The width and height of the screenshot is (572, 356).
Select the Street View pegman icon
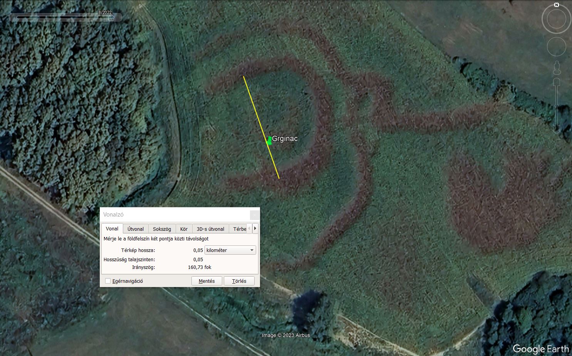[x=556, y=68]
